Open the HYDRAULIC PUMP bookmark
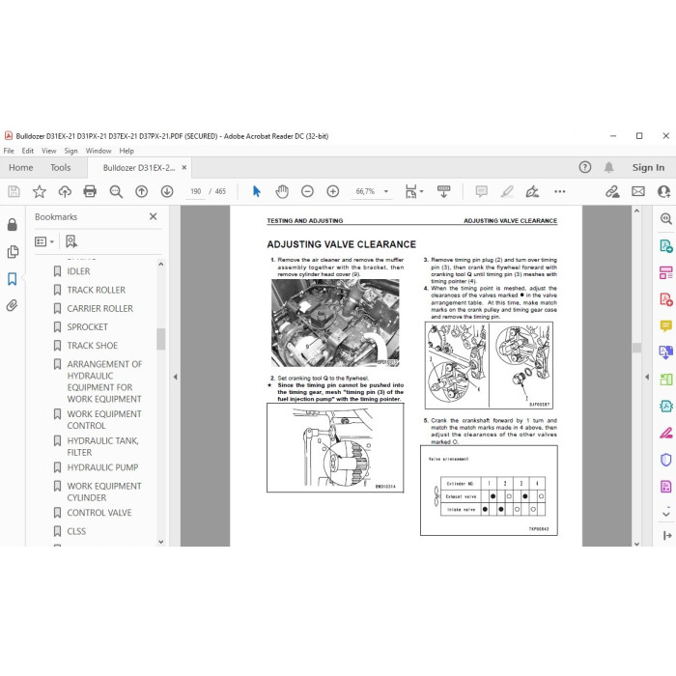The image size is (676, 676). (x=102, y=467)
